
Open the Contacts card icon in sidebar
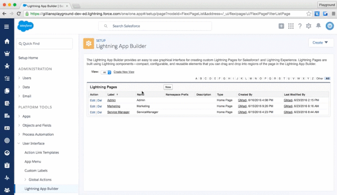[x=7, y=128]
